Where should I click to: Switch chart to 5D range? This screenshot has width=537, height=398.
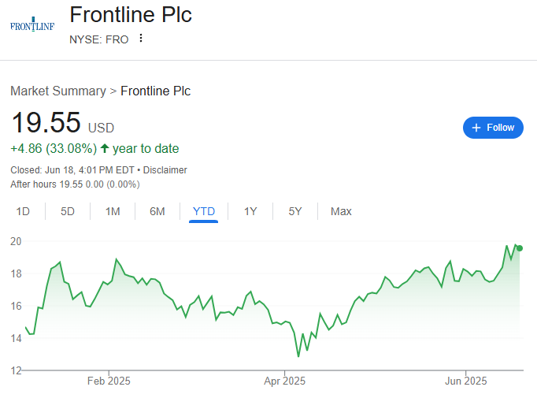click(x=68, y=211)
